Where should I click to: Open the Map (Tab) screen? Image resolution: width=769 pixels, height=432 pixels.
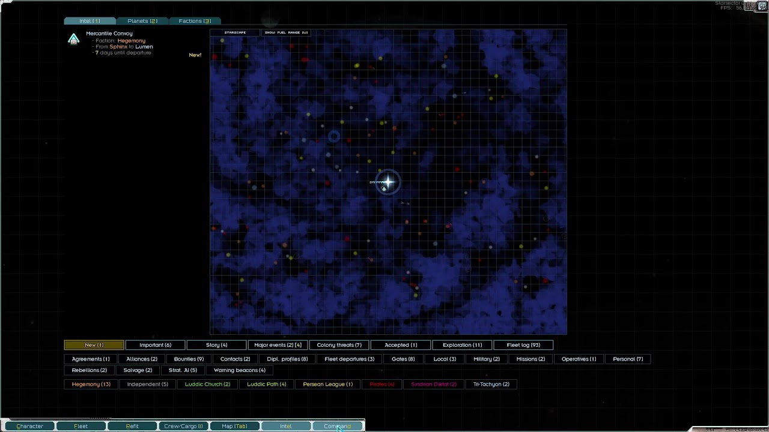tap(234, 426)
